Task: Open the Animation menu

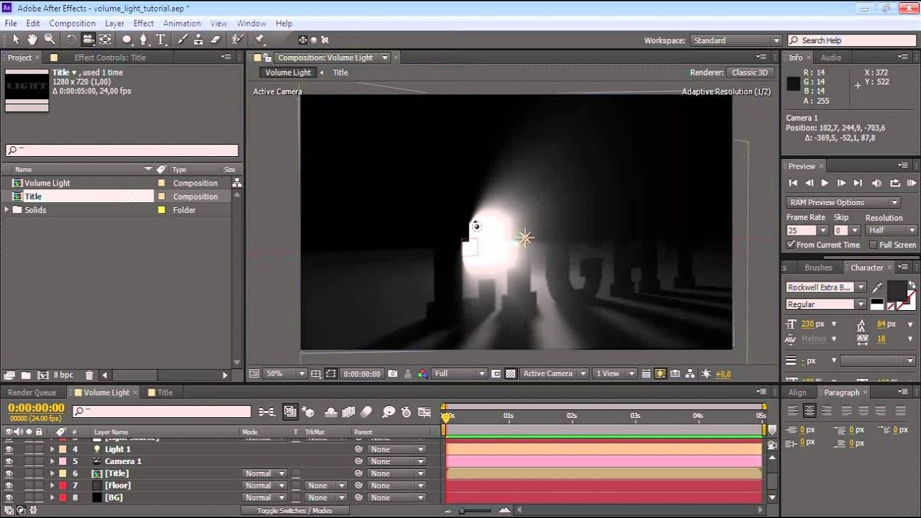Action: pyautogui.click(x=181, y=24)
